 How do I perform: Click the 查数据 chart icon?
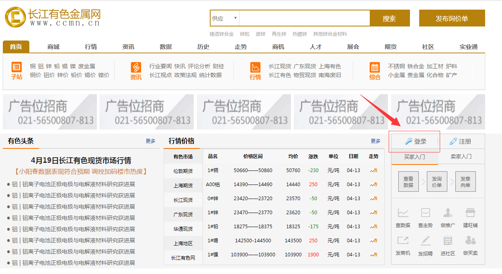[x=403, y=213]
